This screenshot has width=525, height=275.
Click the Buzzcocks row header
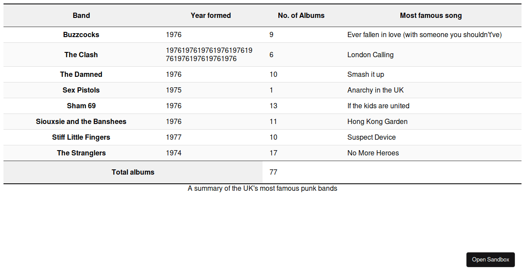(81, 35)
